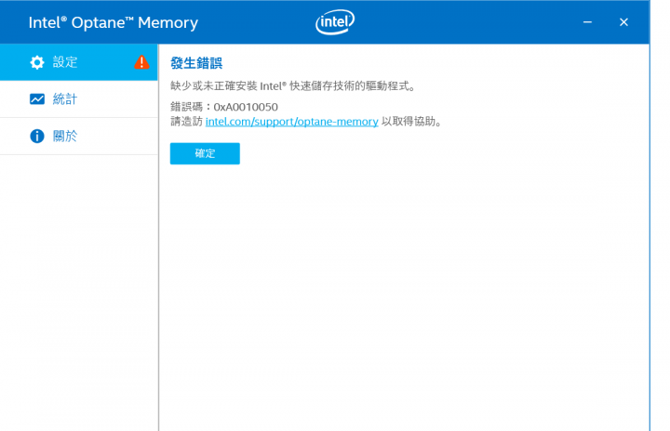The width and height of the screenshot is (670, 431).
Task: Click the blue info icon beside 關於
Action: point(36,137)
